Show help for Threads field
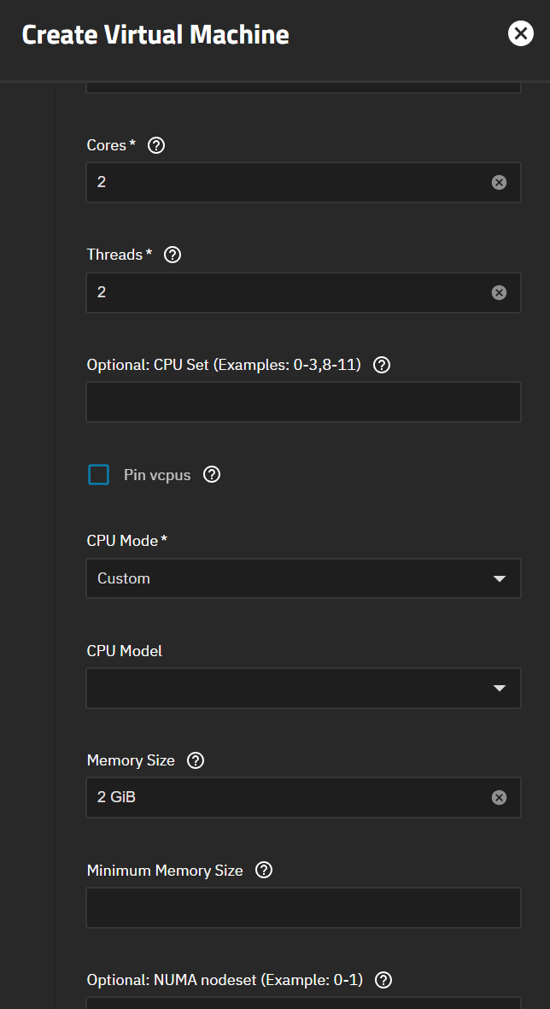Screen dimensions: 550x1009 (173, 255)
